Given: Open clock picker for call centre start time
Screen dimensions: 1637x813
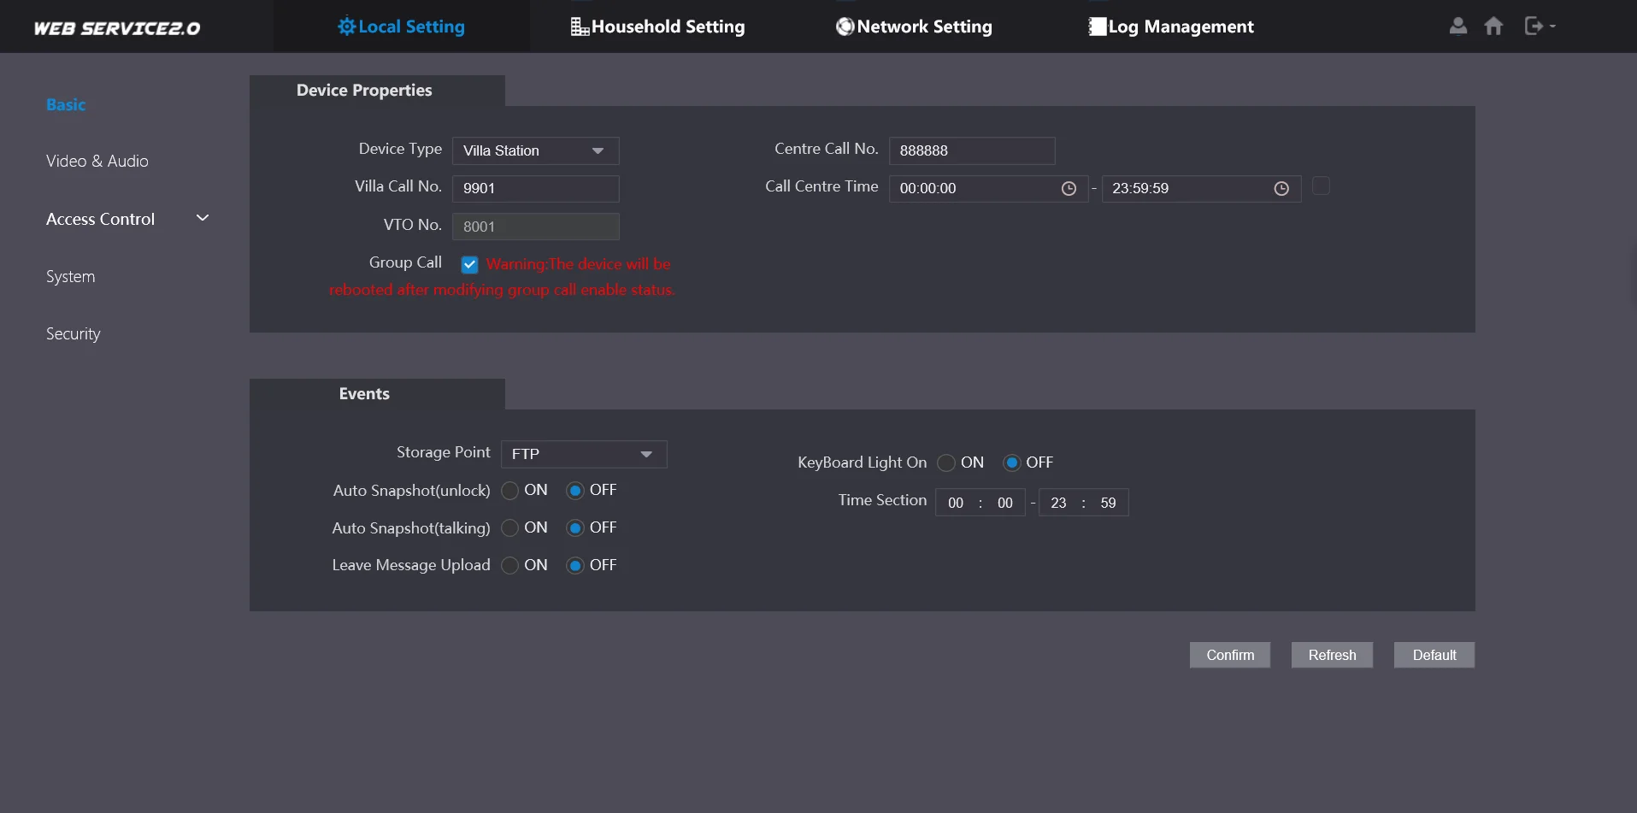Looking at the screenshot, I should pyautogui.click(x=1069, y=189).
